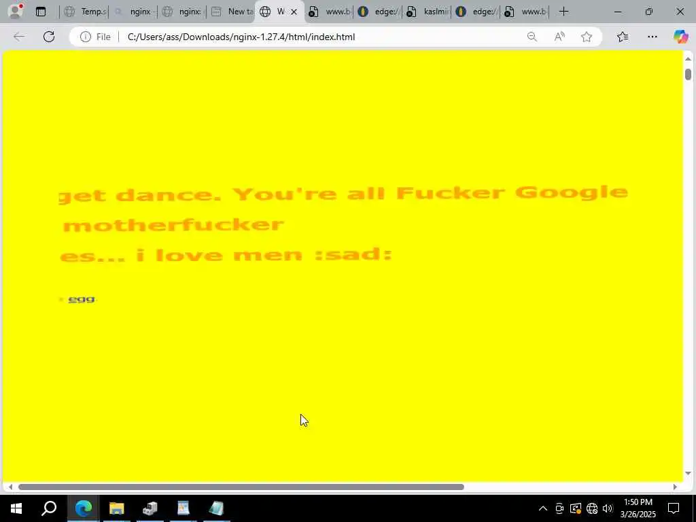Image resolution: width=696 pixels, height=522 pixels.
Task: Start Read aloud from address bar
Action: click(559, 37)
